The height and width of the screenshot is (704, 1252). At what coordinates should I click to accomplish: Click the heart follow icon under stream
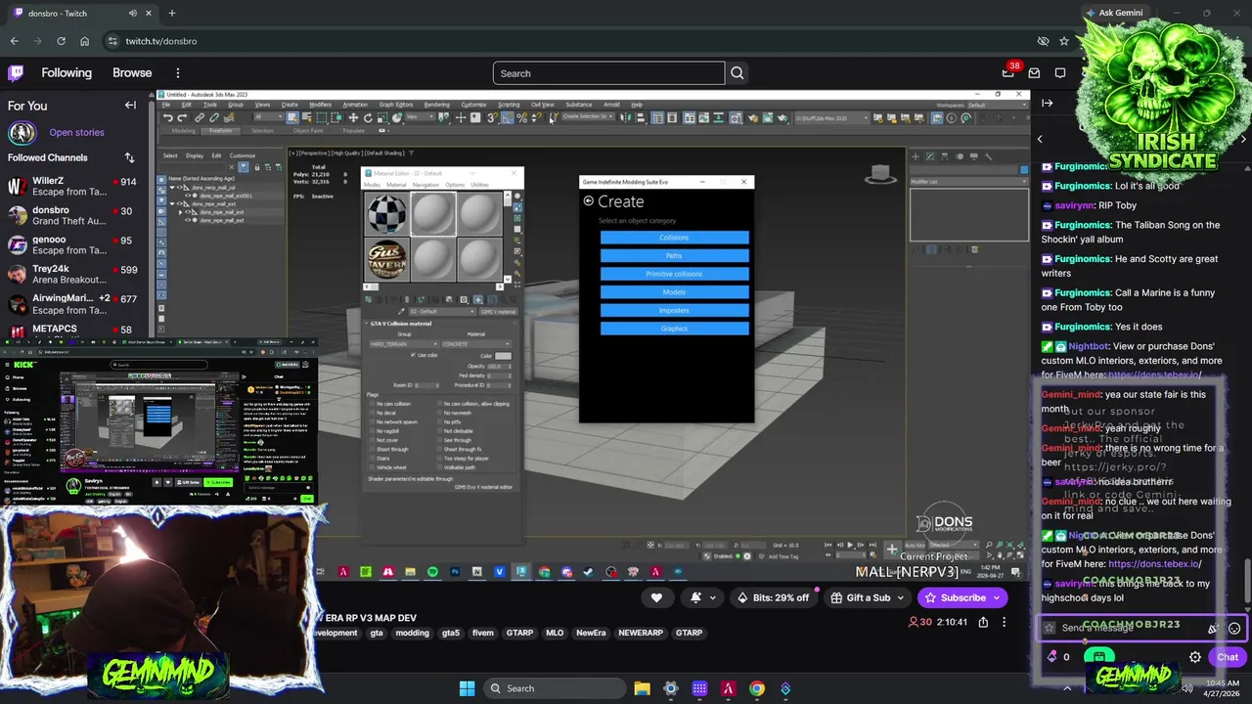(x=656, y=597)
